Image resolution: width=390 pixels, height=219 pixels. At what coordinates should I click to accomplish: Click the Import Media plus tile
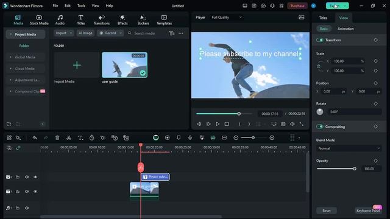pos(77,65)
